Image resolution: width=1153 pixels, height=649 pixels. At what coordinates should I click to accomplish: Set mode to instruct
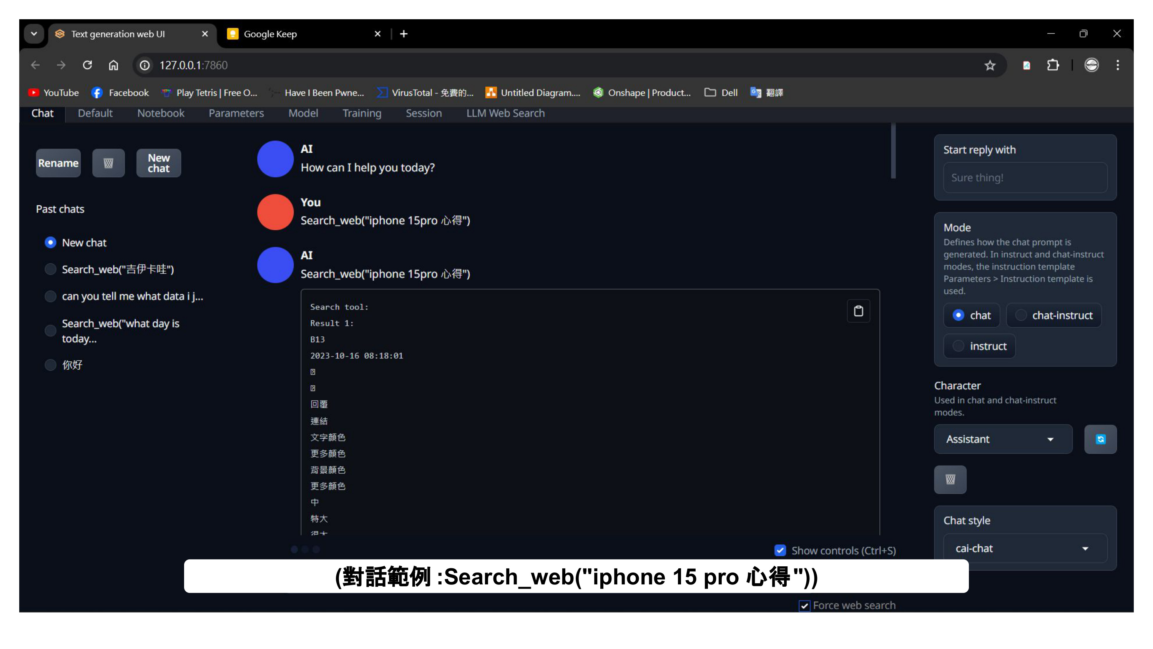point(979,346)
